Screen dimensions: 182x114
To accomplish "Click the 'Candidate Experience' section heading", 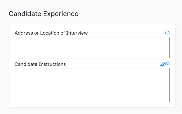I will (44, 14).
